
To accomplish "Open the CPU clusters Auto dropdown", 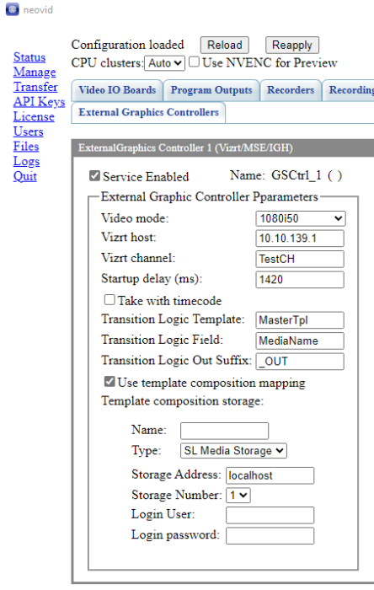I will (164, 63).
